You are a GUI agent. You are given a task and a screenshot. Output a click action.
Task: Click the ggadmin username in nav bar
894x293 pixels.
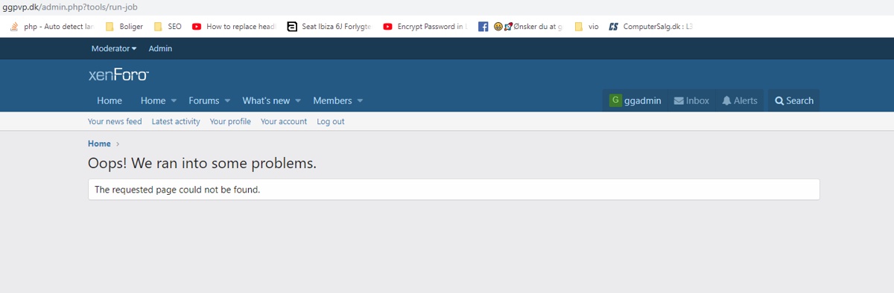pos(643,100)
